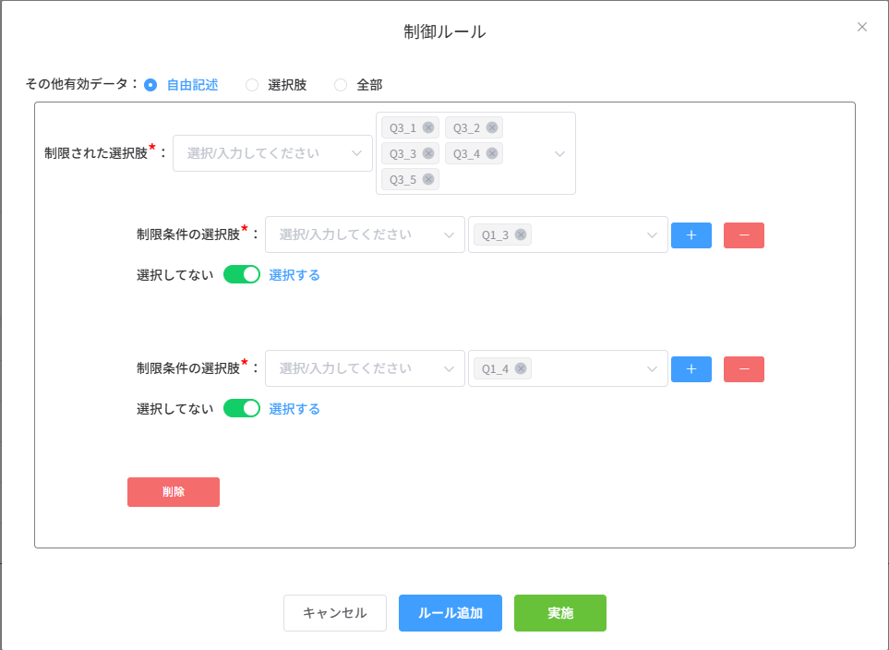
Task: Remove the Q3_1 tag
Action: pyautogui.click(x=428, y=128)
